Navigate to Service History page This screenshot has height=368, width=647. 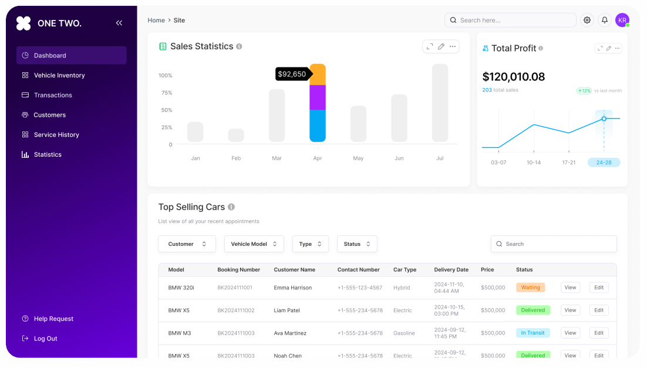56,134
